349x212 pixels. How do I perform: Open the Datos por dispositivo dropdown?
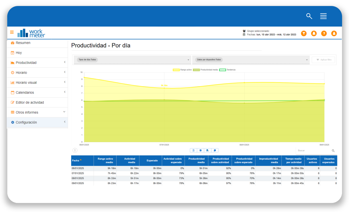pos(251,60)
